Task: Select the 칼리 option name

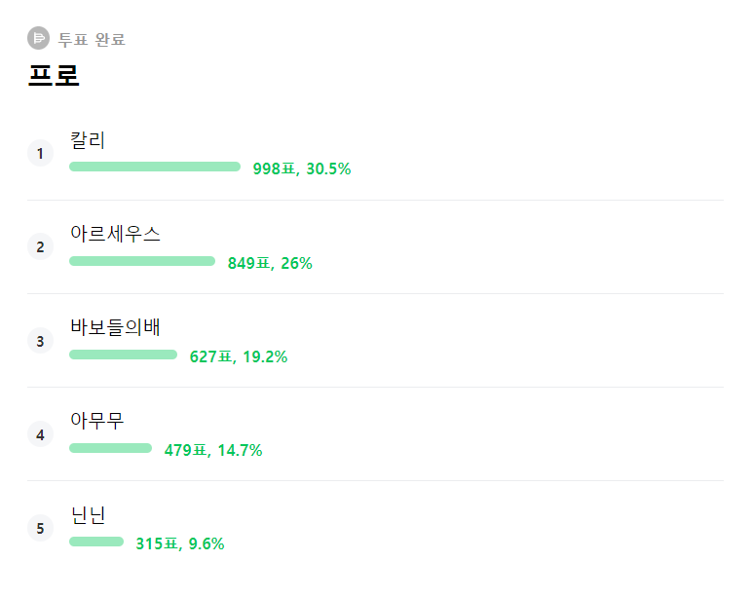Action: coord(88,140)
